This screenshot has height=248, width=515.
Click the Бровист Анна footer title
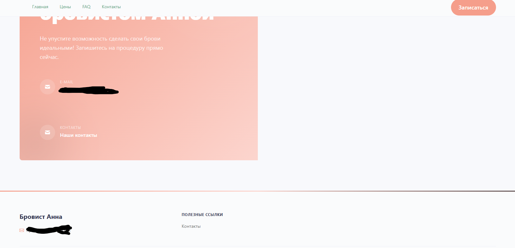(41, 217)
